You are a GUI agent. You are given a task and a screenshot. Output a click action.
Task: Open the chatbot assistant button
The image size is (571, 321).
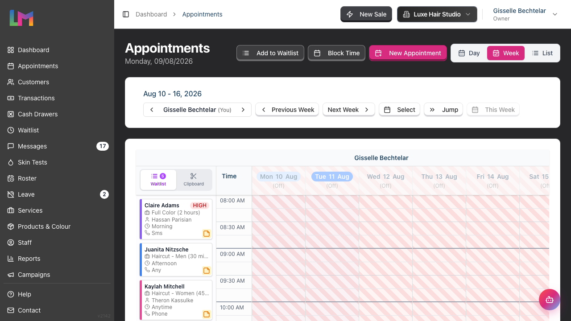(x=550, y=300)
